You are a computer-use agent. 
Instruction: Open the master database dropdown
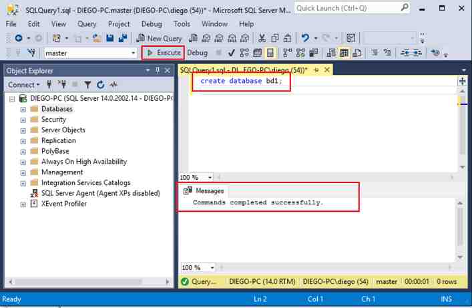coord(133,53)
